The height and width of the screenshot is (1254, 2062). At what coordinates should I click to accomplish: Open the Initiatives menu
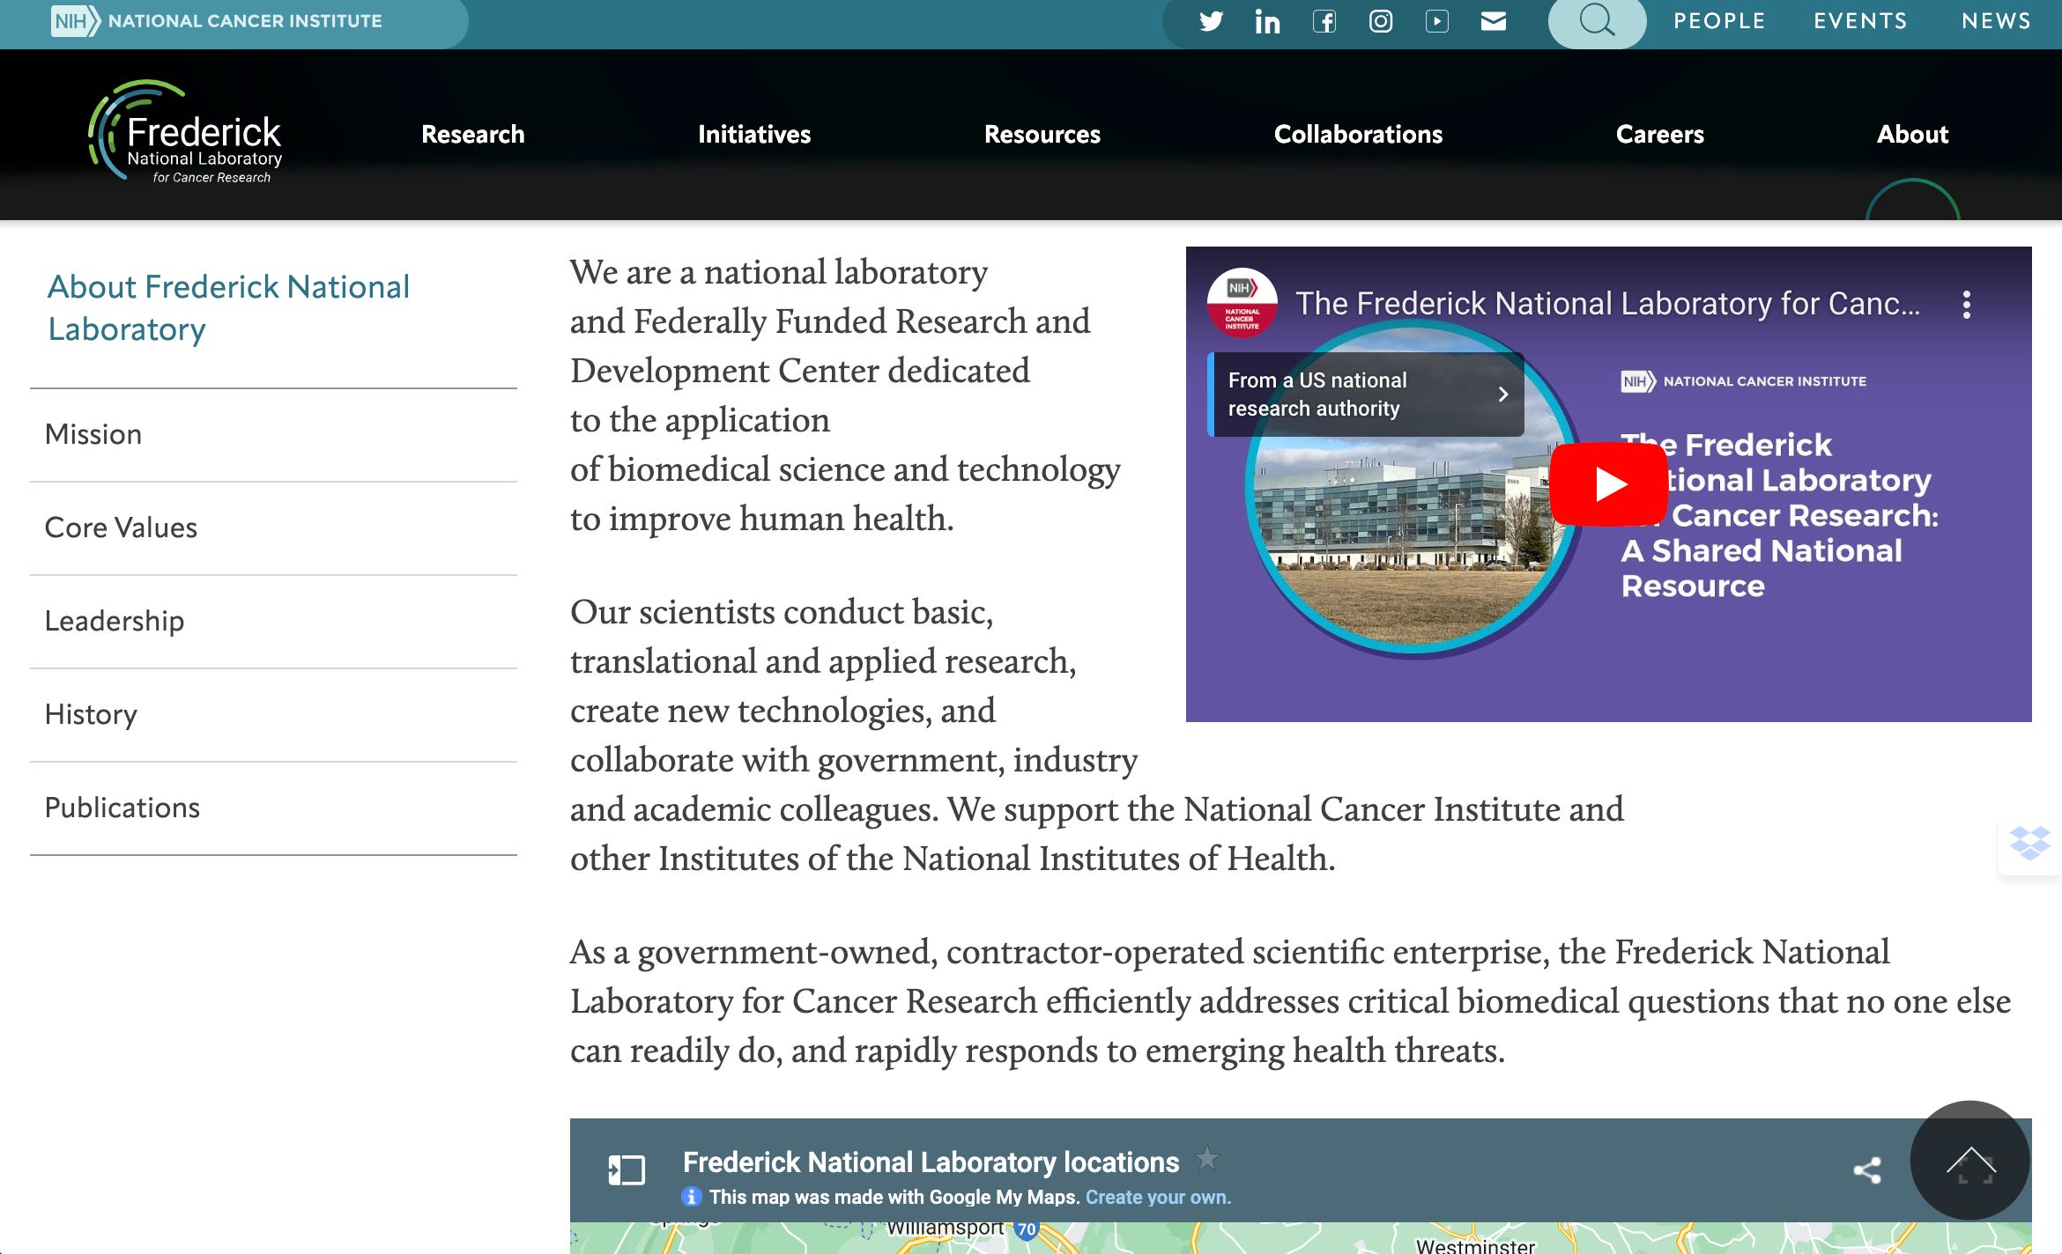click(754, 134)
